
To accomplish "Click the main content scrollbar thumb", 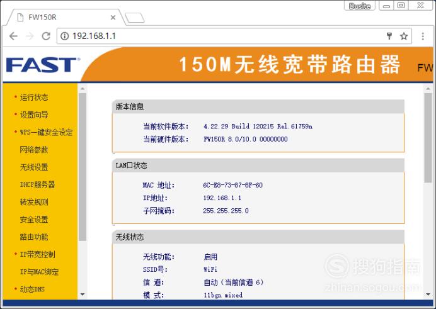I will pyautogui.click(x=428, y=138).
